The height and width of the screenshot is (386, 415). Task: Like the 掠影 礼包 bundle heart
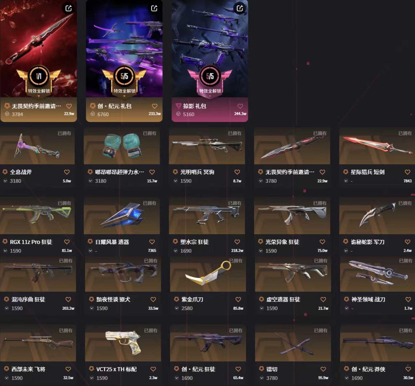[x=240, y=106]
